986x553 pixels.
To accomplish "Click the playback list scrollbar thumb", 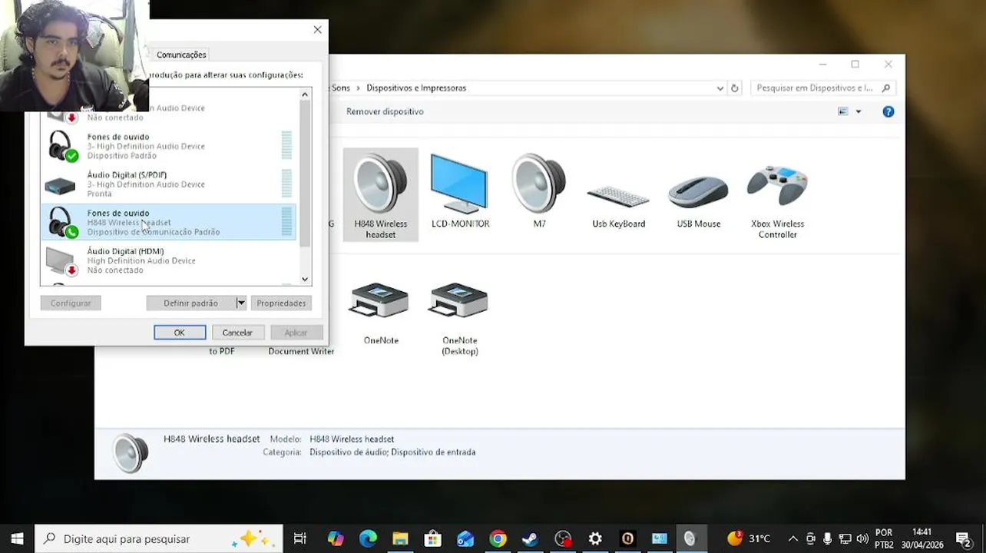I will tap(305, 173).
